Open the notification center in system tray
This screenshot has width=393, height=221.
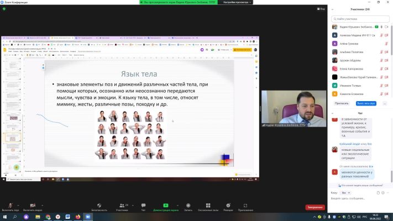[x=387, y=217]
